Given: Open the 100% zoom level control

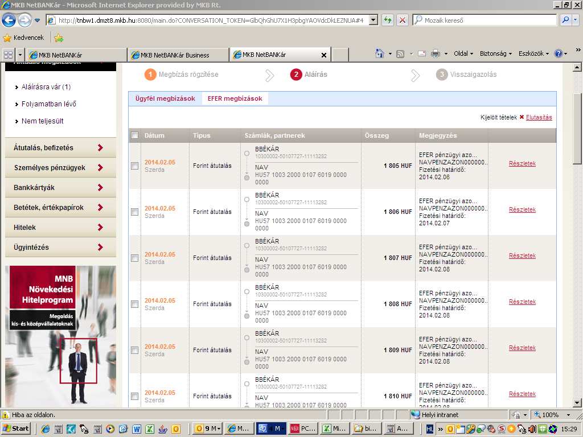Looking at the screenshot, I should click(552, 415).
